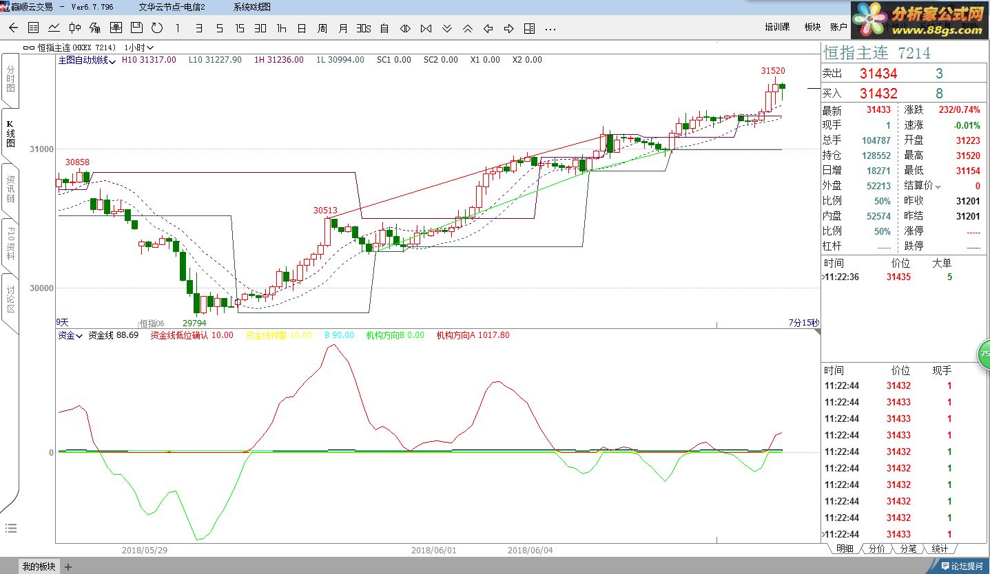Screen dimensions: 990x574
Task: Click the 恒指主连 7214 contract title
Action: point(877,53)
